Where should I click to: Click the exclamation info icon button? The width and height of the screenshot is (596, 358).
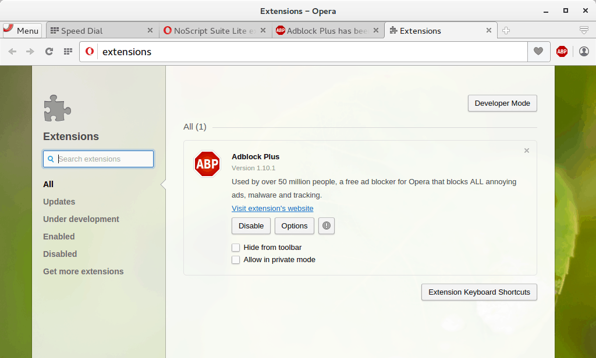click(327, 226)
